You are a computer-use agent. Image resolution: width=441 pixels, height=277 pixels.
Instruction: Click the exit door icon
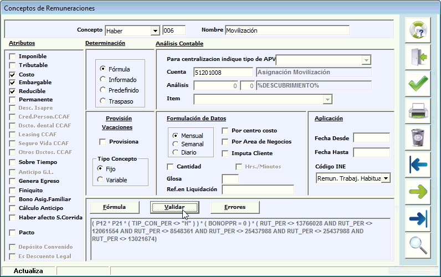coord(418,57)
